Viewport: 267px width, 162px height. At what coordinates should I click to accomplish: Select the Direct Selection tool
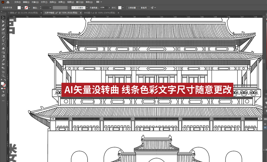3,21
